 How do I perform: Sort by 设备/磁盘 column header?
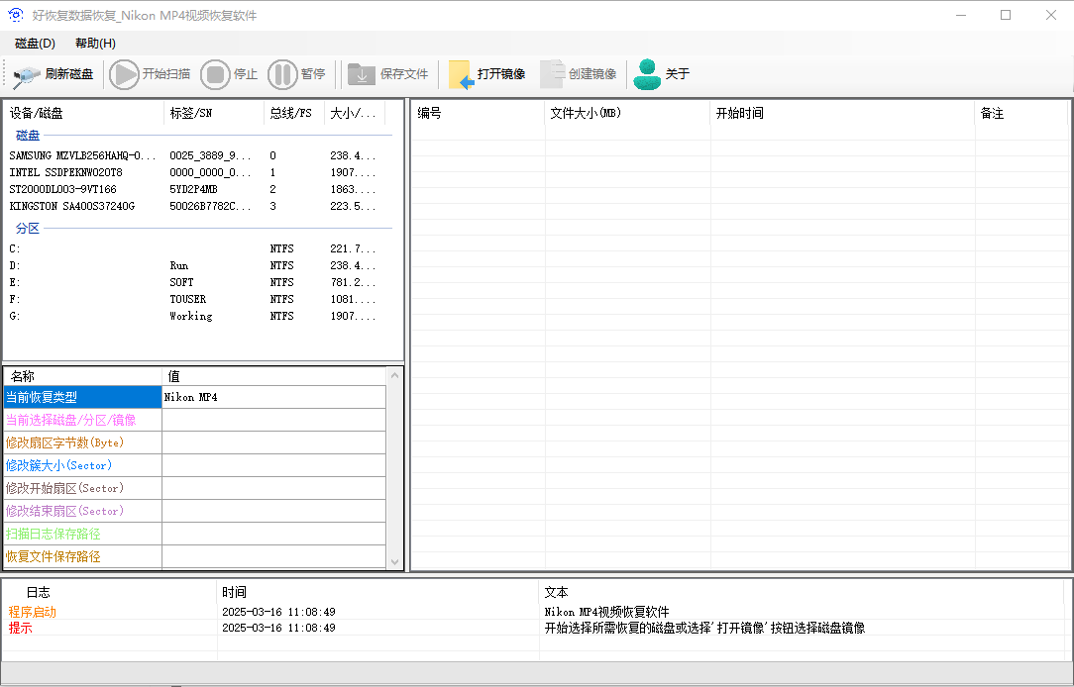click(x=84, y=113)
